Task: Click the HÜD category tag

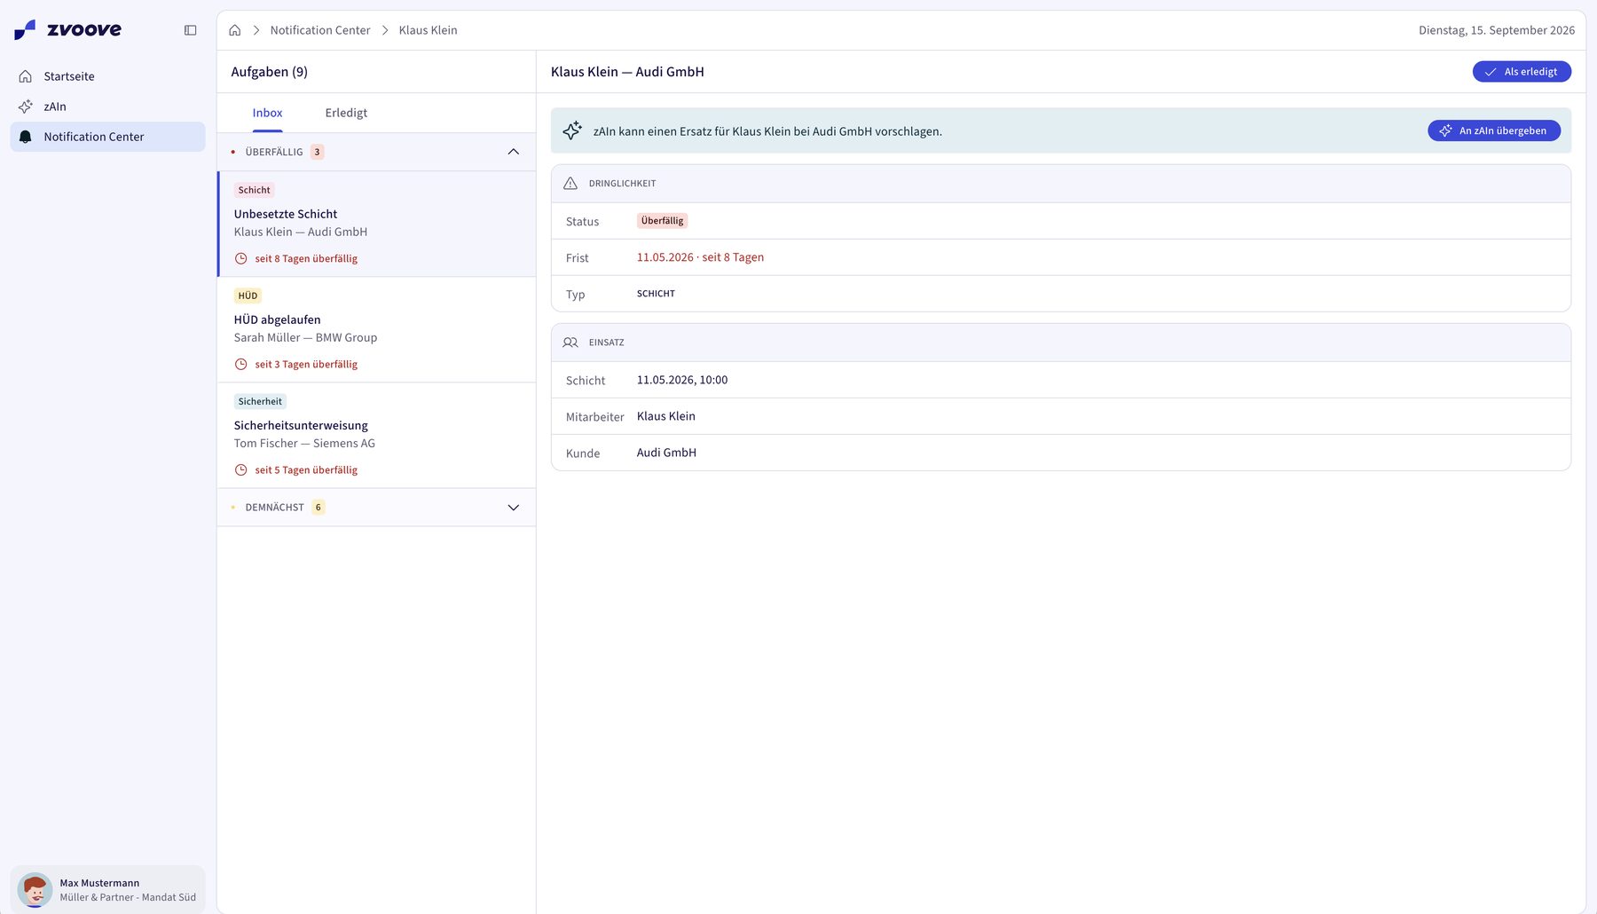Action: [x=248, y=295]
